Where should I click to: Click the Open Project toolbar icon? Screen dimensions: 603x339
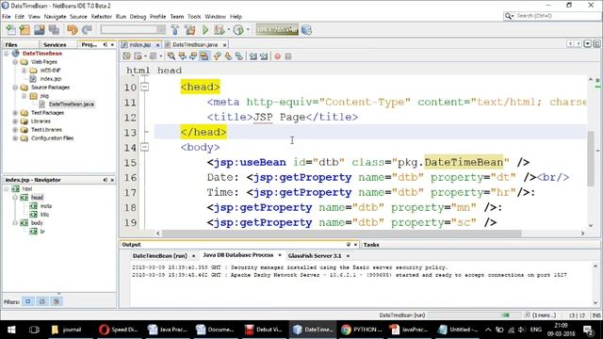(40, 30)
